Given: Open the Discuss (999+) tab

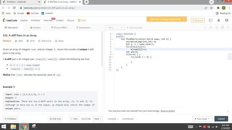Looking at the screenshot, I should 59,27.
